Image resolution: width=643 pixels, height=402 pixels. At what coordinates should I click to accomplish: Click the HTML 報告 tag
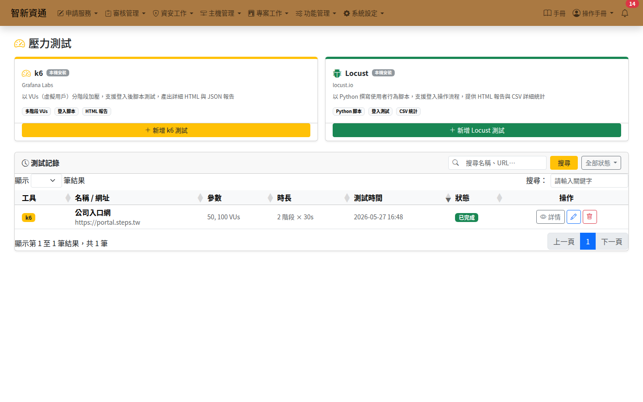[x=96, y=111]
